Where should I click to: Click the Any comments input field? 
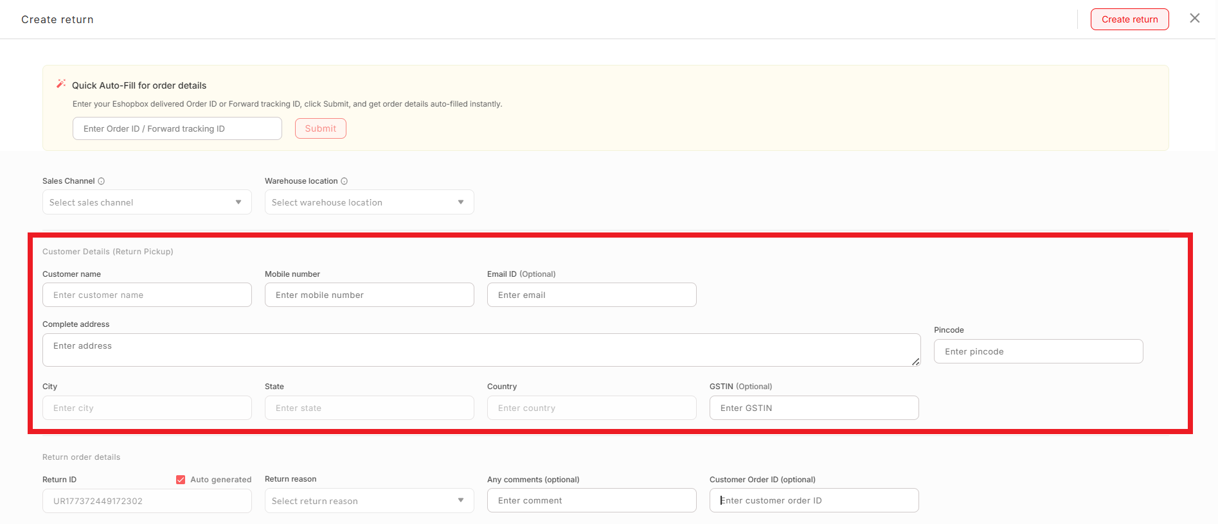pyautogui.click(x=591, y=500)
